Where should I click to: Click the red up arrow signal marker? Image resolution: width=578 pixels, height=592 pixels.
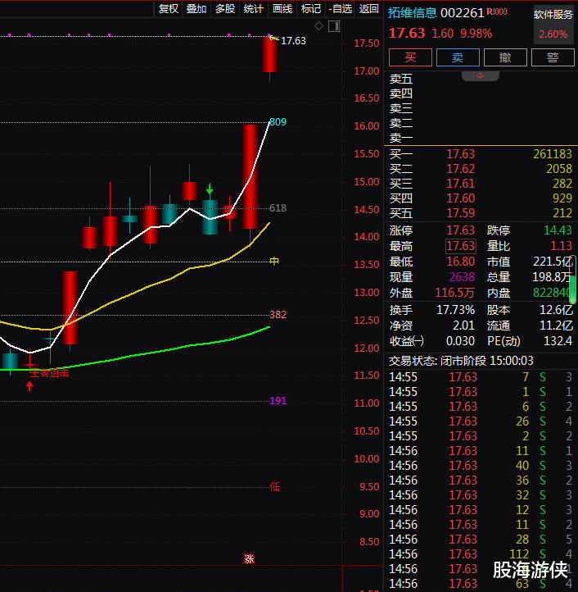click(x=29, y=386)
